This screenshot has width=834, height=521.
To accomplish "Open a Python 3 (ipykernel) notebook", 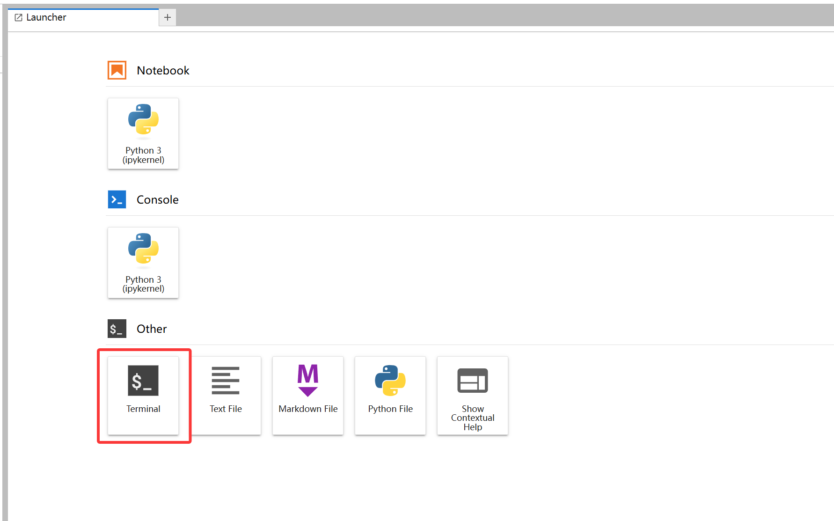I will click(x=143, y=133).
